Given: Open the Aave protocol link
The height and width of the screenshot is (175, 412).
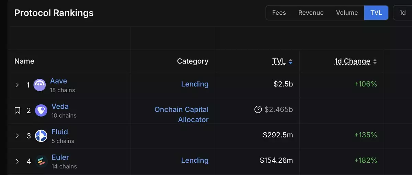Looking at the screenshot, I should (58, 81).
